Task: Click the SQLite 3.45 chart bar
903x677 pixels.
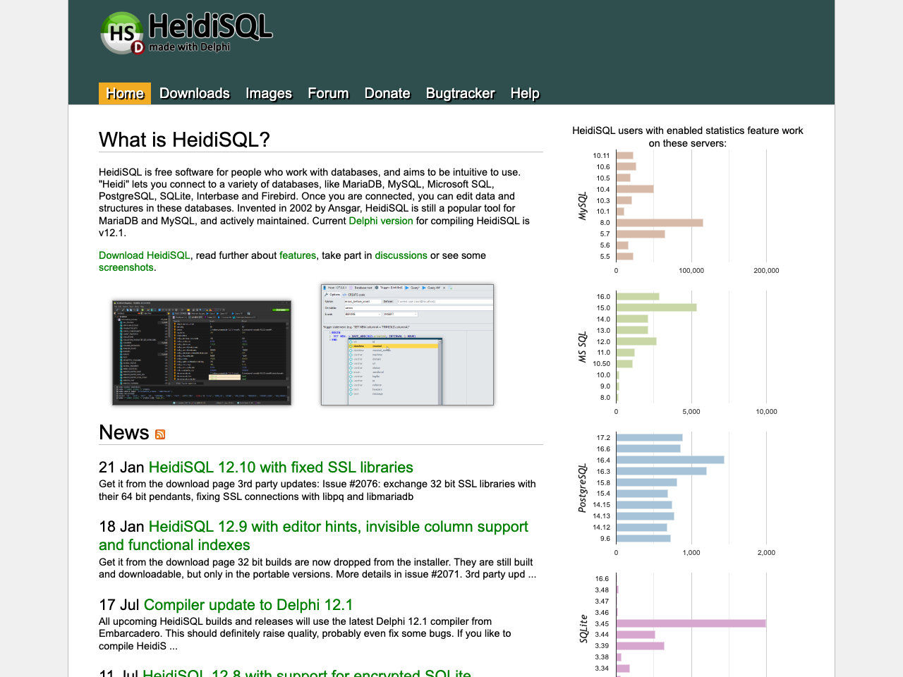Action: tap(691, 623)
